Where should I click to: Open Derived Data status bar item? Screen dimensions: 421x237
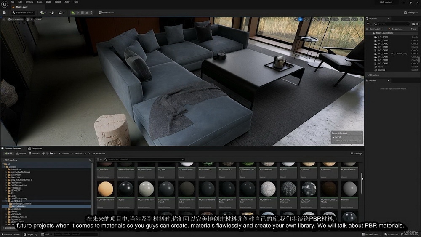(370, 234)
